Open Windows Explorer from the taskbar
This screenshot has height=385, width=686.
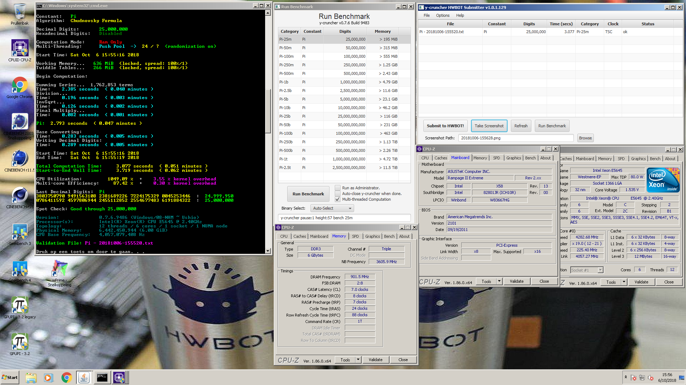click(31, 378)
